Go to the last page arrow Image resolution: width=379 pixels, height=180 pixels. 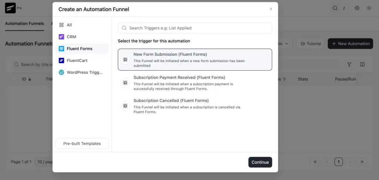coord(362,162)
